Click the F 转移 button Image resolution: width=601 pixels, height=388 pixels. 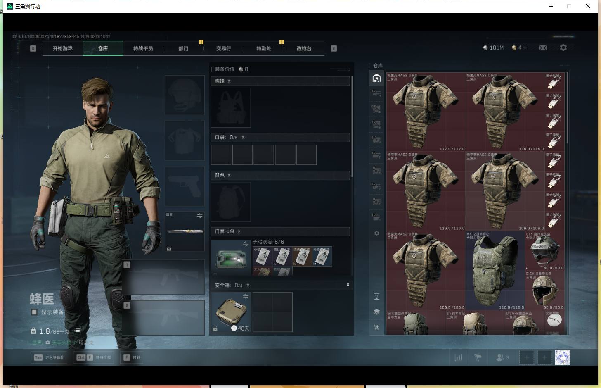(x=132, y=357)
